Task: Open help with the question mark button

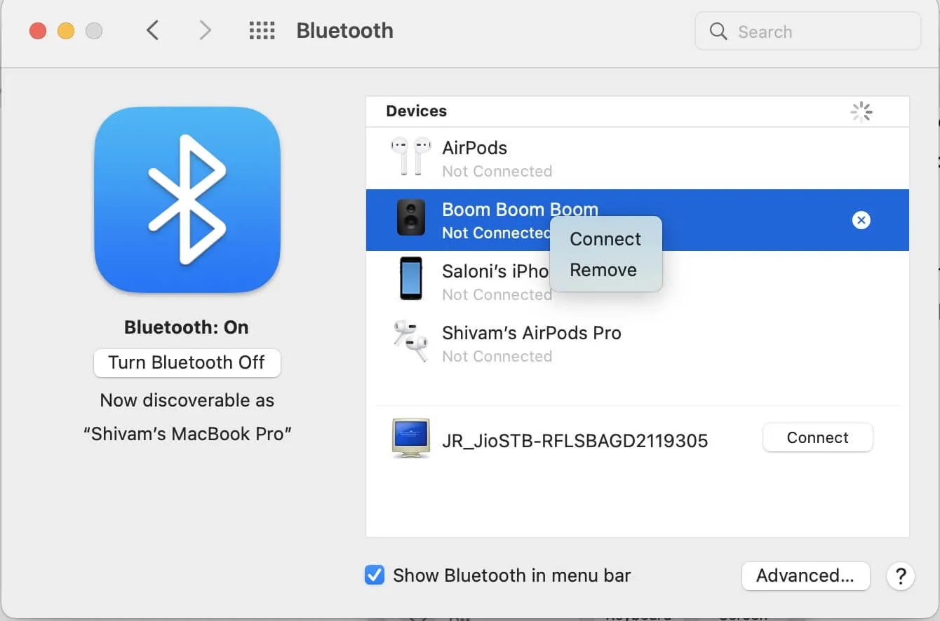Action: (901, 576)
